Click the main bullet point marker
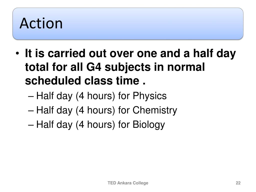This screenshot has width=256, height=192. click(x=18, y=53)
